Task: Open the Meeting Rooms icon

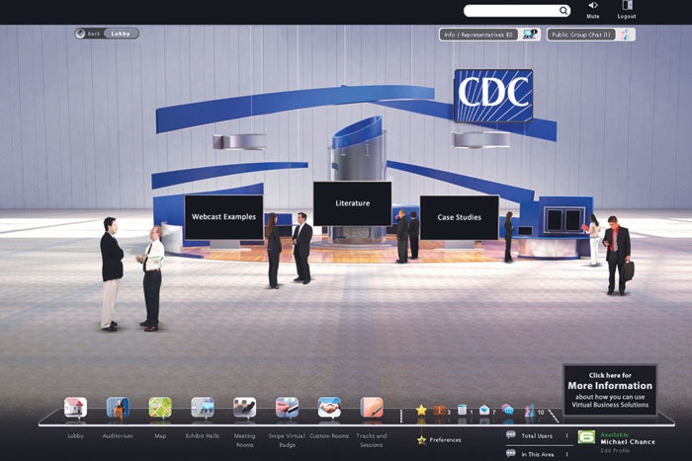Action: pyautogui.click(x=245, y=408)
